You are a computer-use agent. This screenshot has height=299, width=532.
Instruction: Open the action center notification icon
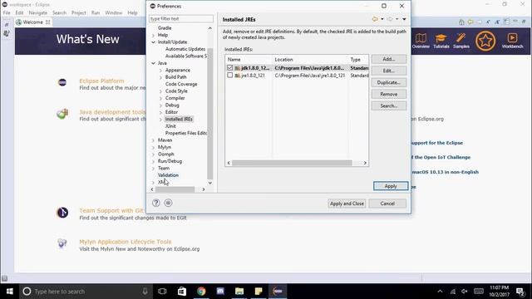coord(520,292)
